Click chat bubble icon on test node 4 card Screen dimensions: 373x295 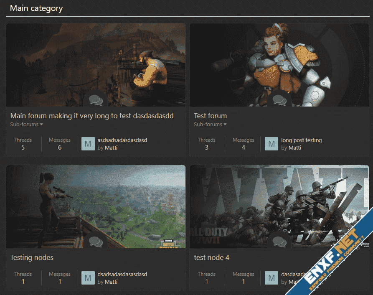(x=279, y=242)
